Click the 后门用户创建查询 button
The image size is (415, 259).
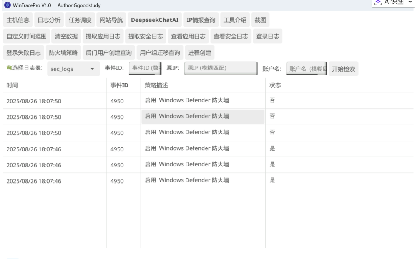(109, 52)
